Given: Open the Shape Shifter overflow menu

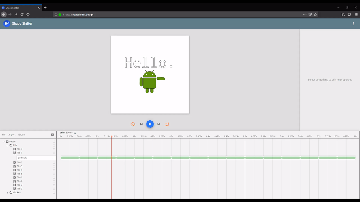Looking at the screenshot, I should tap(353, 24).
